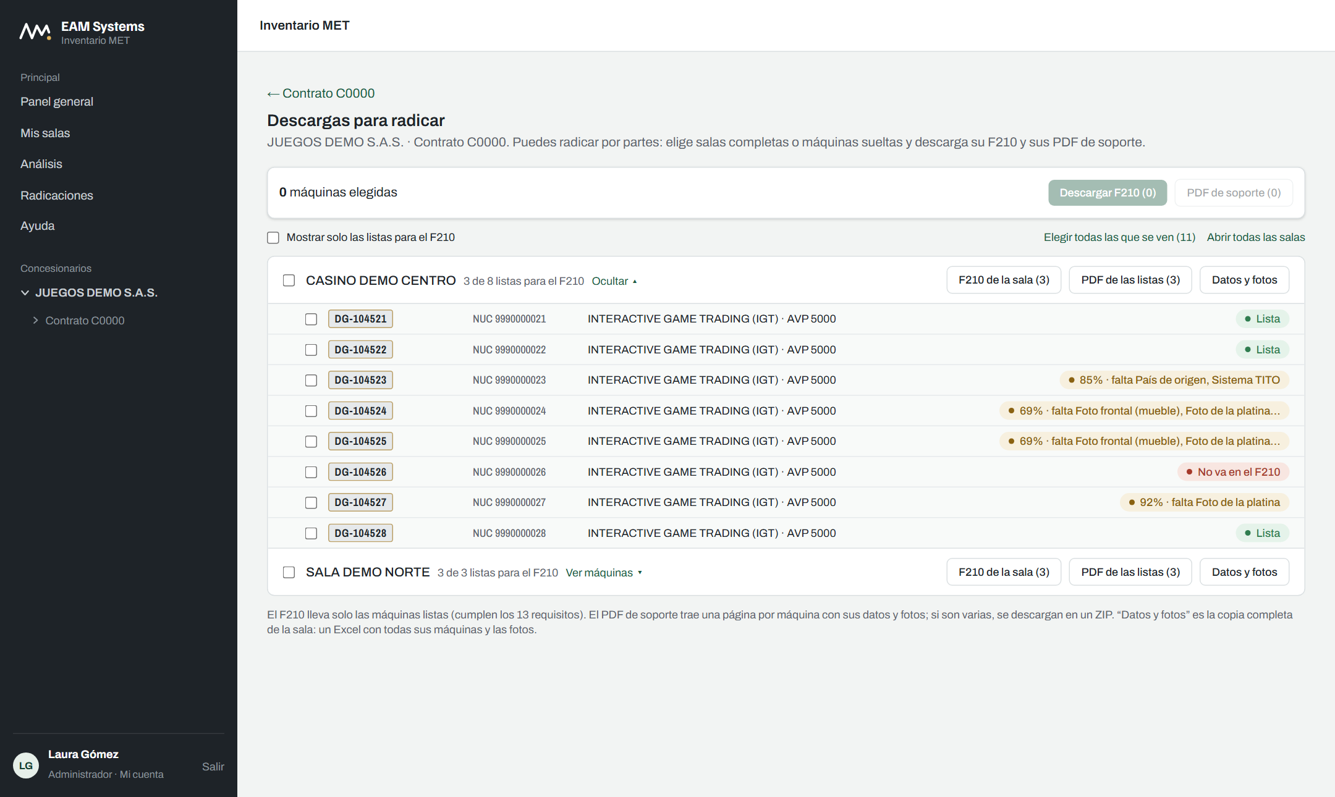Image resolution: width=1335 pixels, height=797 pixels.
Task: Click the EAM Systems logo icon
Action: [35, 32]
